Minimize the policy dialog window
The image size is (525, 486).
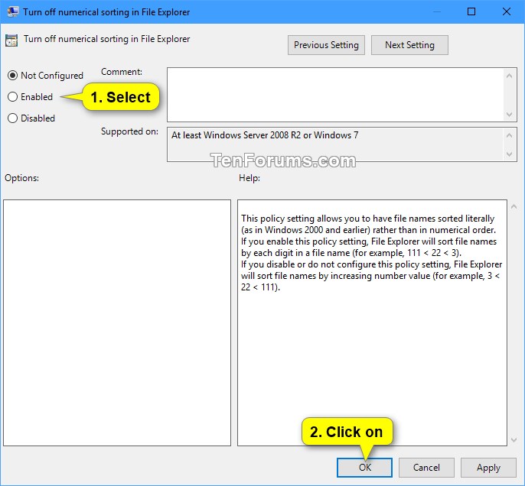pyautogui.click(x=436, y=11)
